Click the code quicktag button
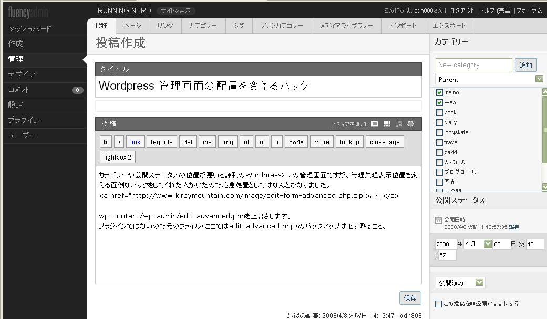547x319 pixels. pos(296,142)
